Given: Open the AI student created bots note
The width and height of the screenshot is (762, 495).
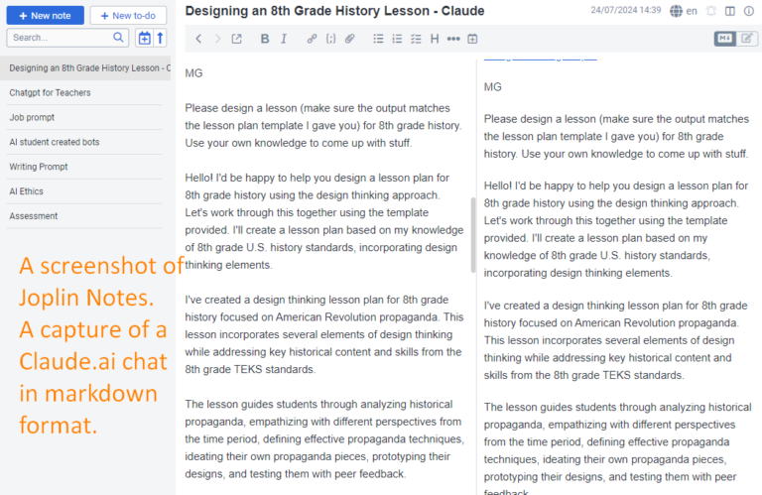Looking at the screenshot, I should coord(84,142).
